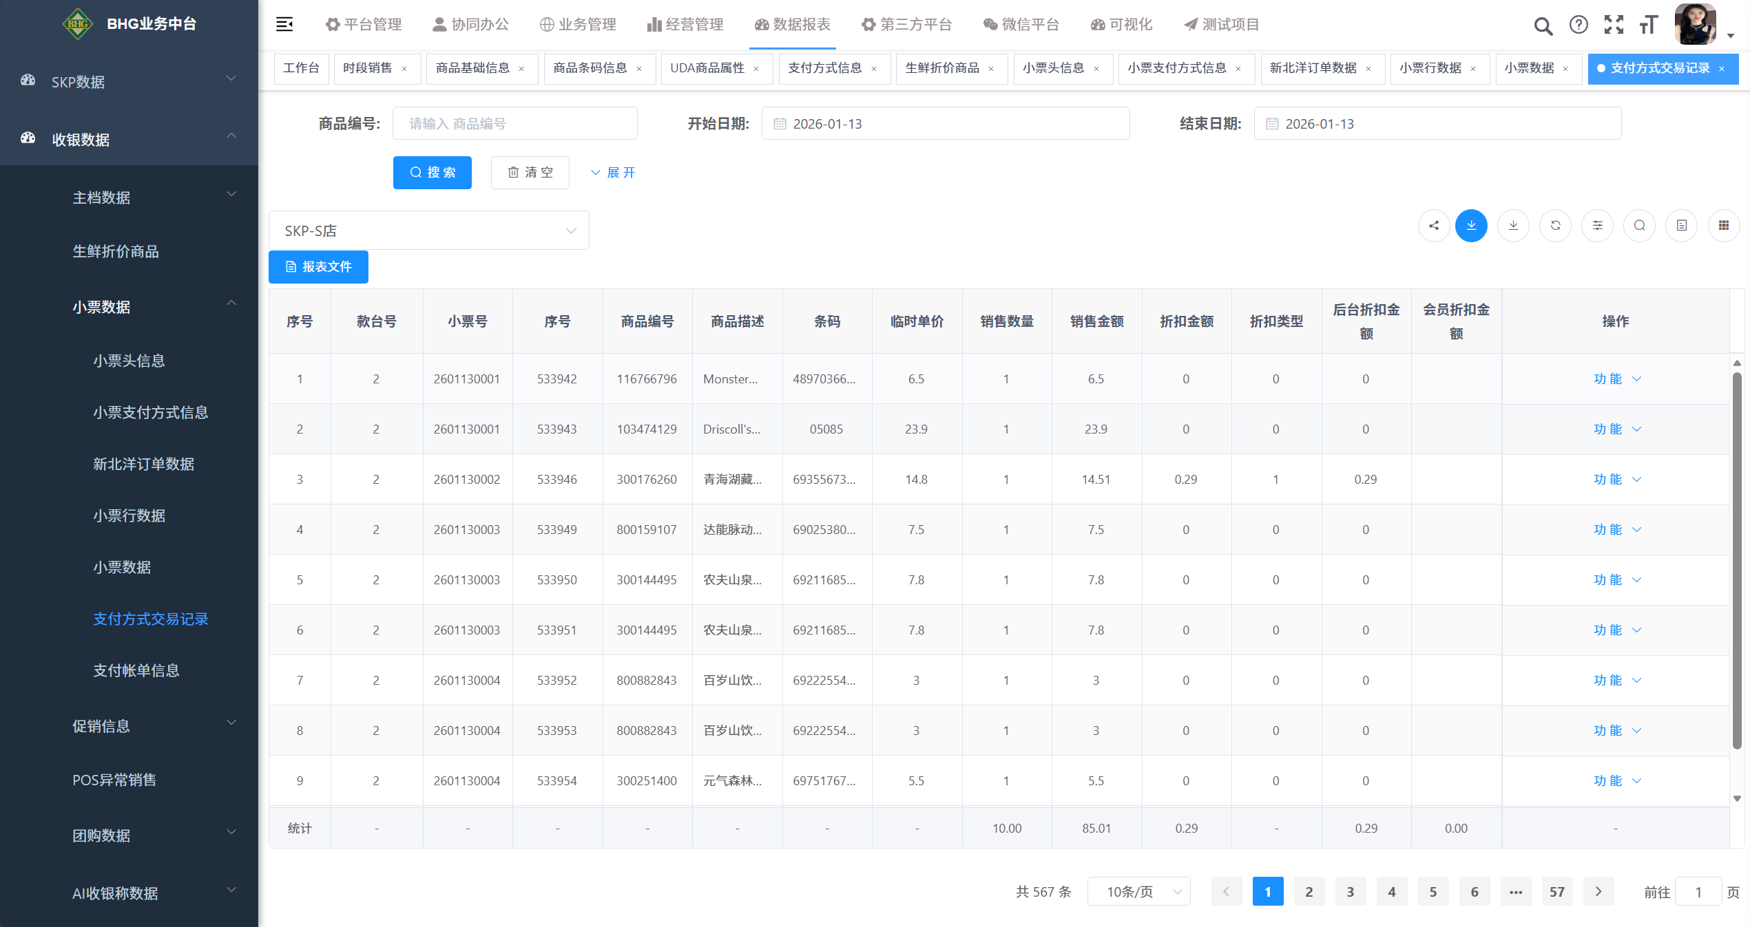Click the font size icon in the header
1750x927 pixels.
[x=1649, y=25]
